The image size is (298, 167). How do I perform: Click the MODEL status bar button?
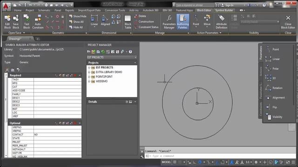pos(166,162)
